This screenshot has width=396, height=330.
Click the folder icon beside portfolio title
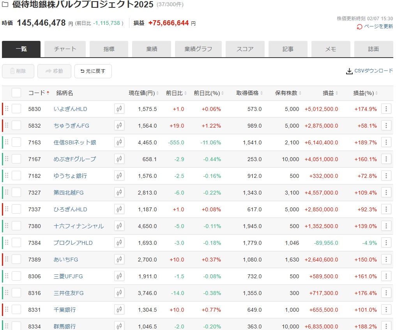[x=5, y=4]
